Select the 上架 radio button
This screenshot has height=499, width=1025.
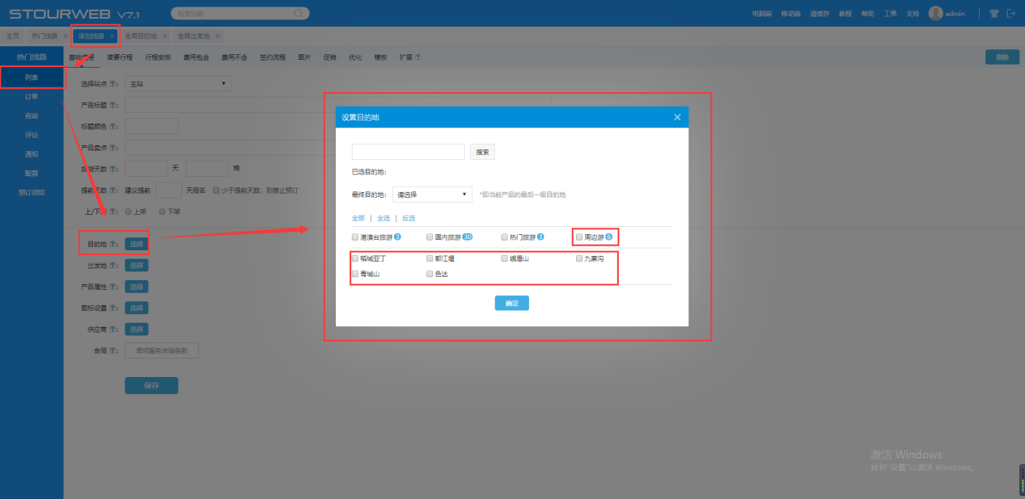pyautogui.click(x=128, y=212)
